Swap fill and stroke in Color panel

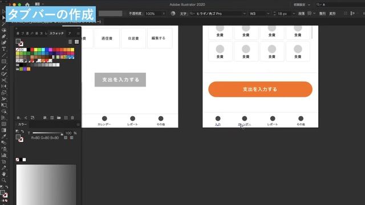tap(22, 132)
